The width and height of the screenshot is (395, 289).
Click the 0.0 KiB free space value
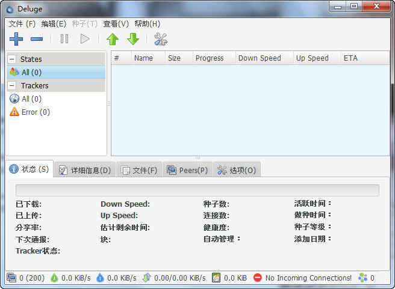coord(235,278)
